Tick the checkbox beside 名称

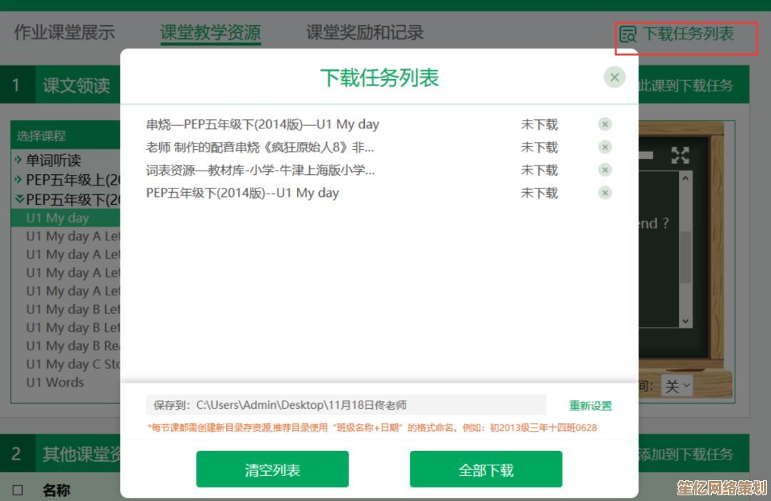[x=18, y=490]
